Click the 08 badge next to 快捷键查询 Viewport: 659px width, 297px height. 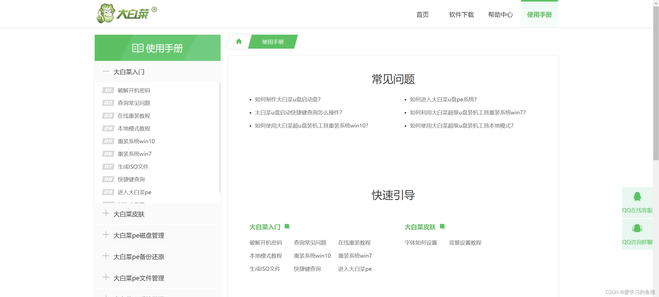tap(108, 179)
